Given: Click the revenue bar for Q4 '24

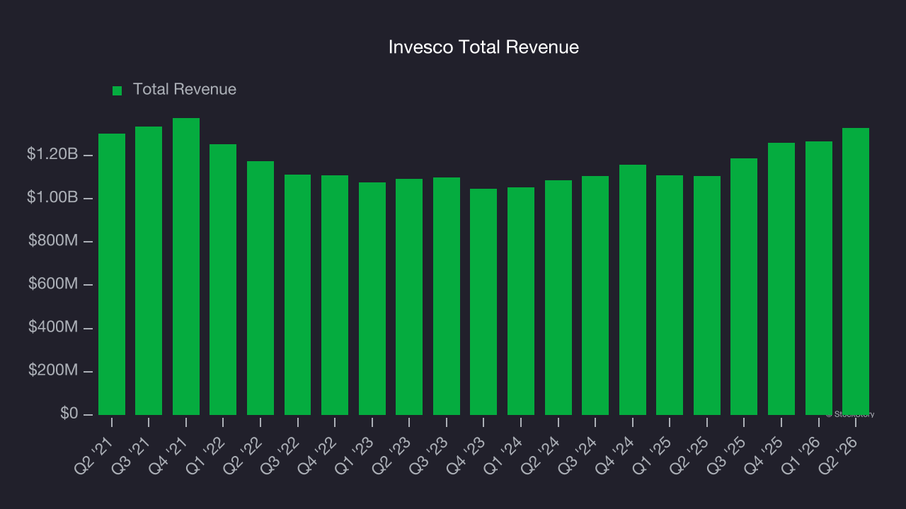Looking at the screenshot, I should [x=633, y=290].
